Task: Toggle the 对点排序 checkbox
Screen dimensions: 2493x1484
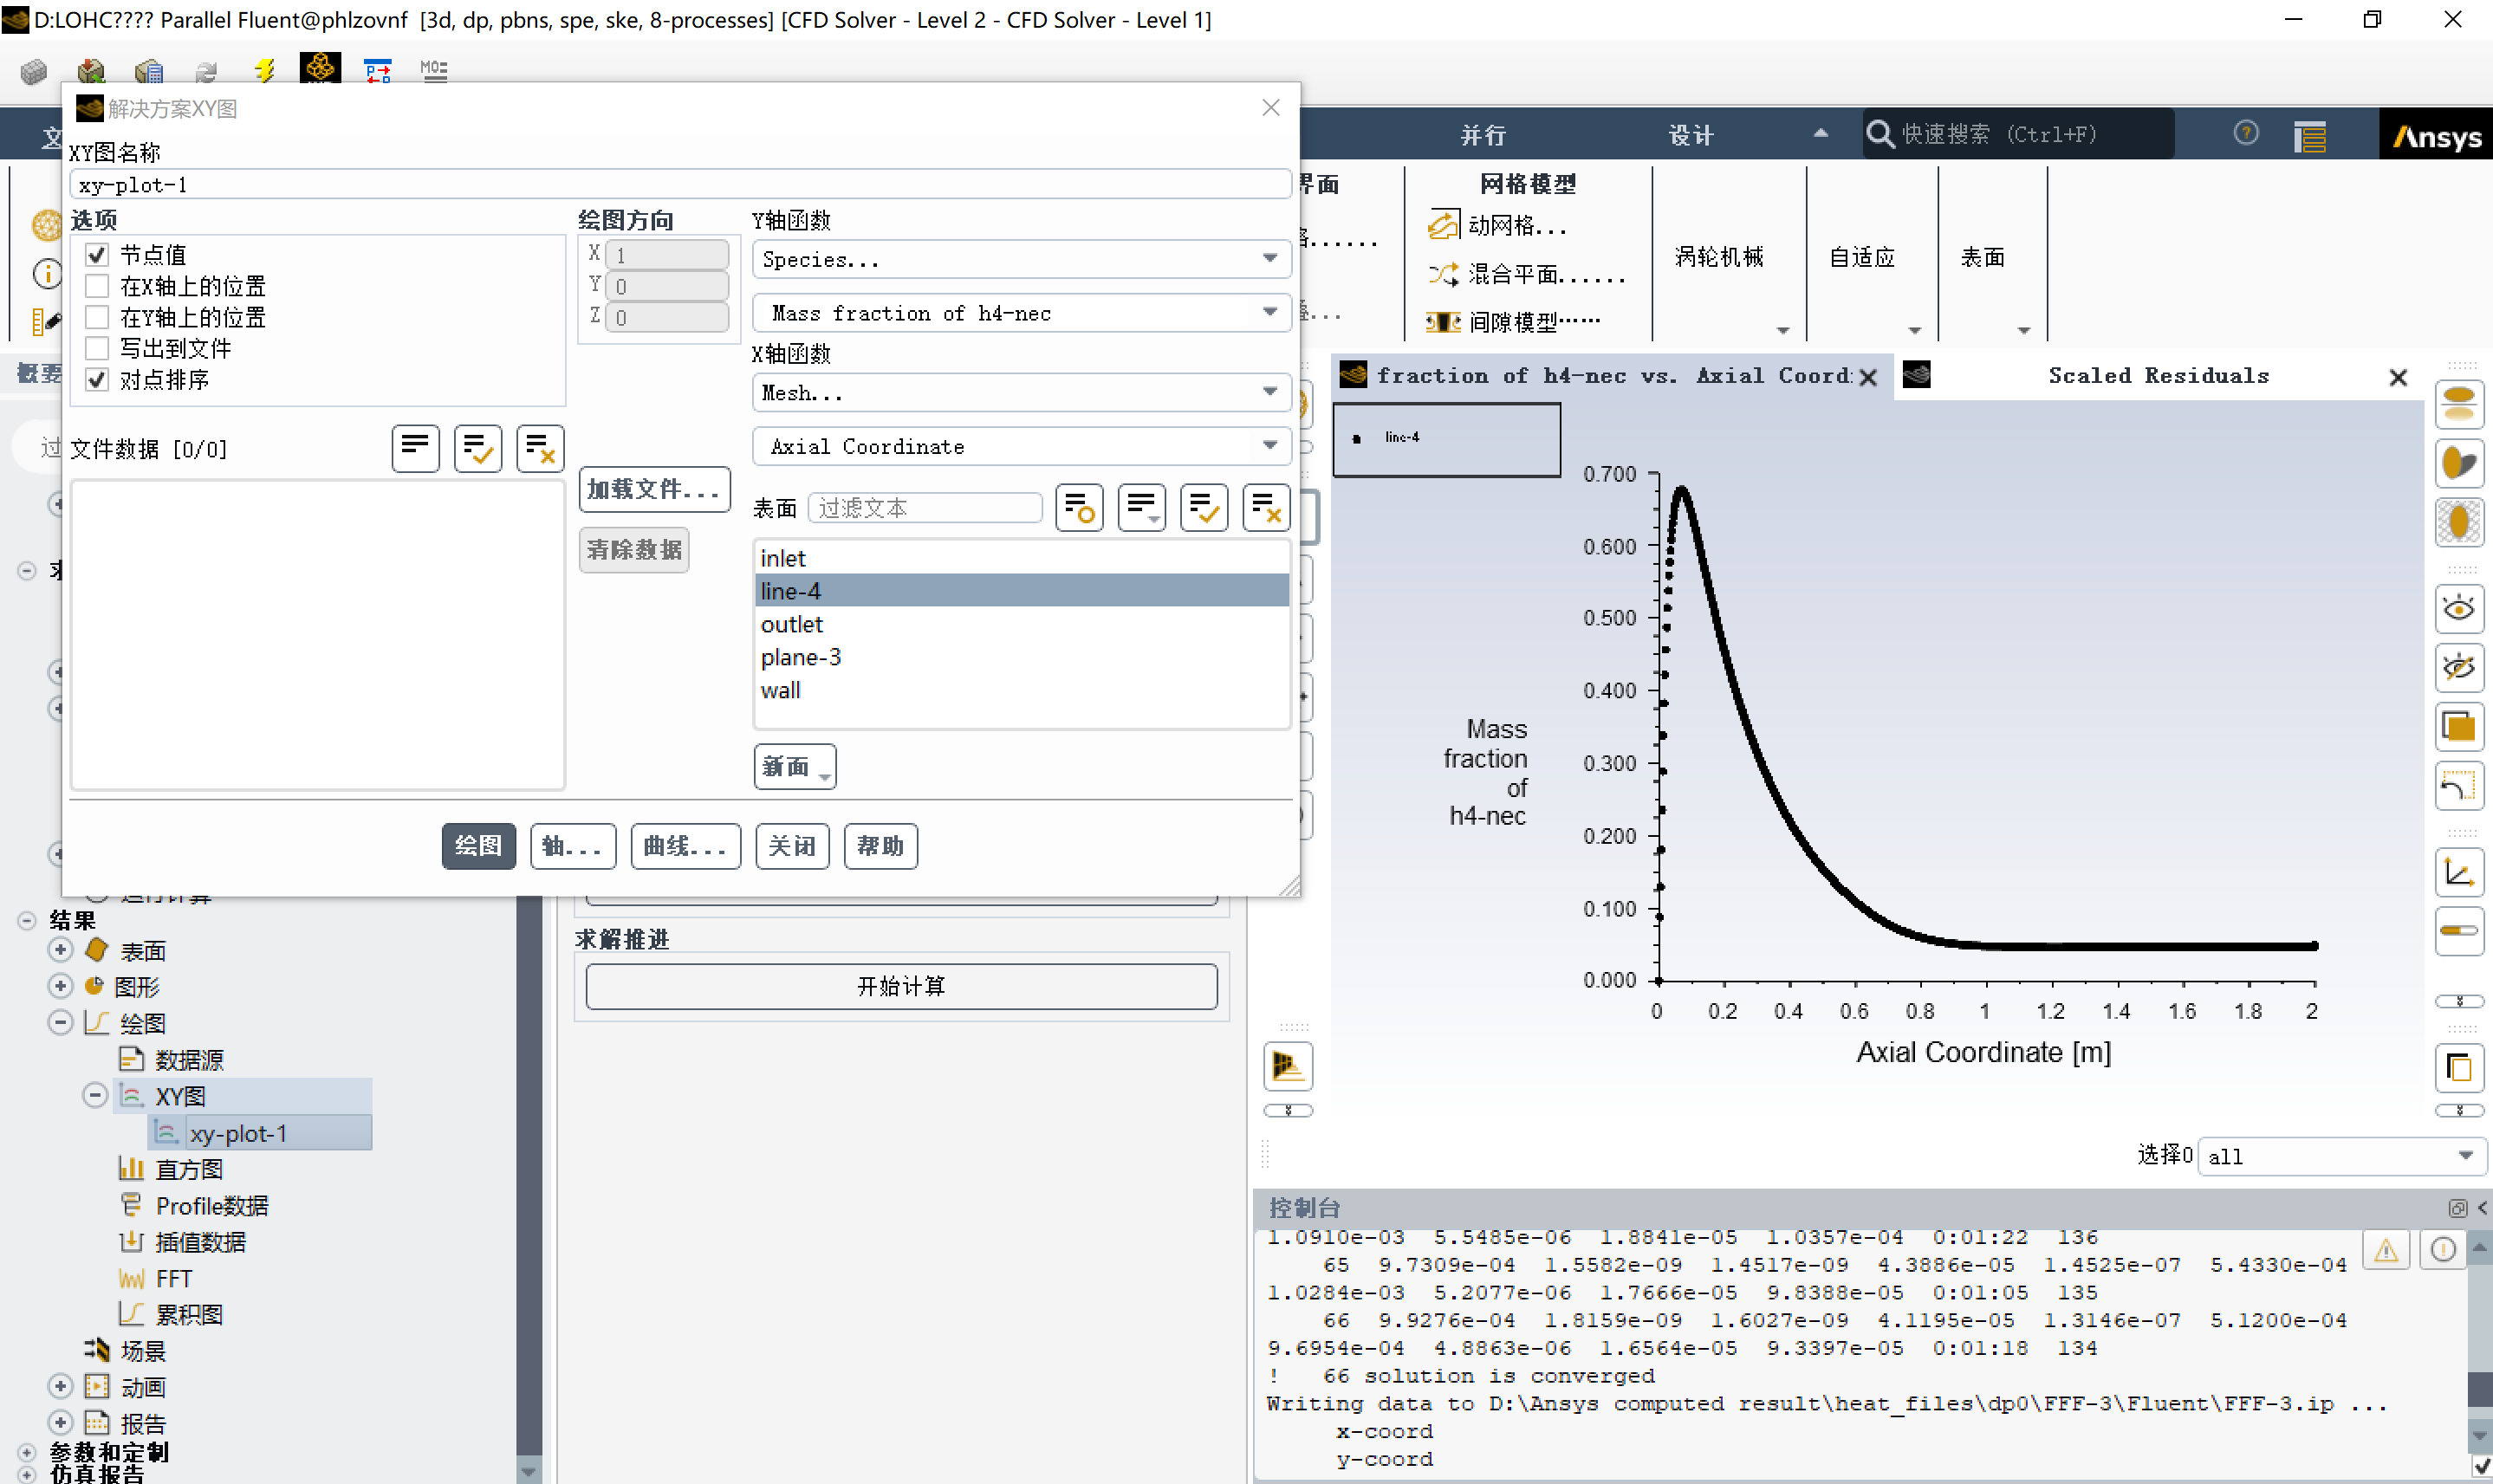Action: (97, 380)
